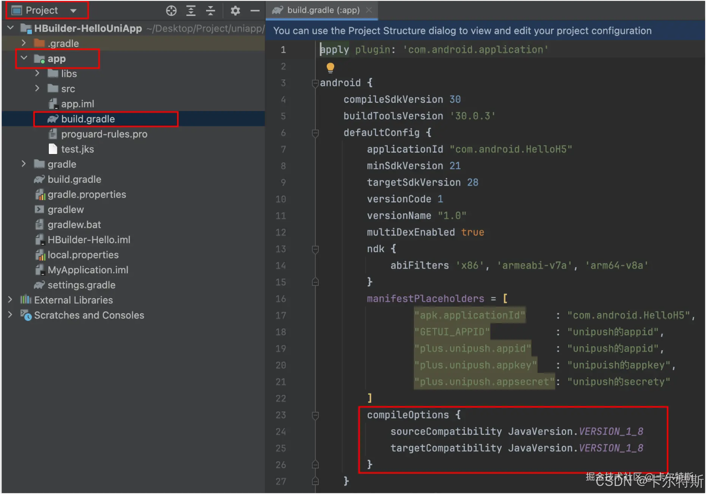Expand the libs folder
This screenshot has height=494, width=706.
tap(37, 73)
